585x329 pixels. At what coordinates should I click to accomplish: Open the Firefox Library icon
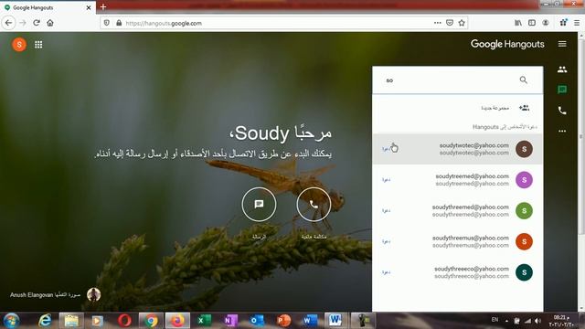[518, 23]
